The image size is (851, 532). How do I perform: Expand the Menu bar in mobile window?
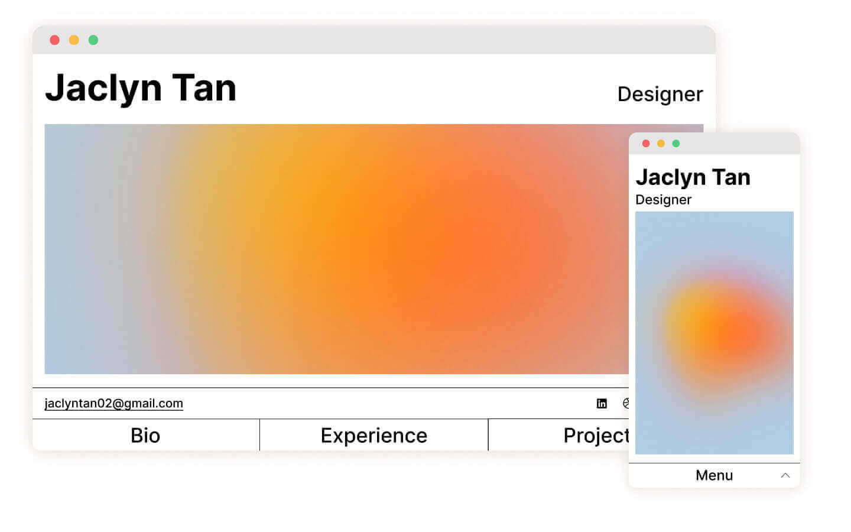tap(714, 475)
